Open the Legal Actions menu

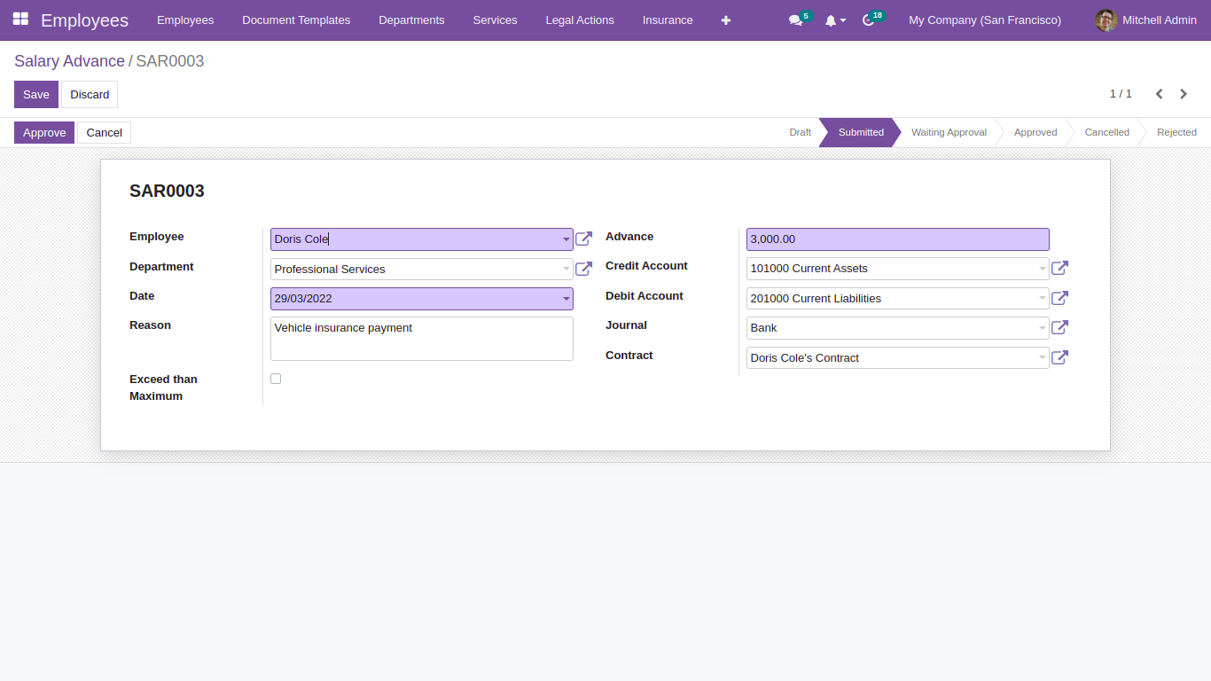coord(580,20)
